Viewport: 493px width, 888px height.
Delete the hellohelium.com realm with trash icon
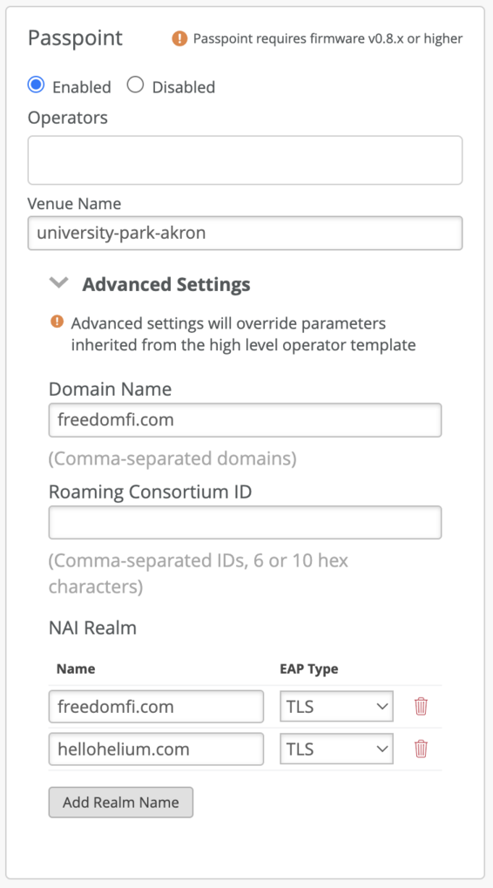coord(421,749)
